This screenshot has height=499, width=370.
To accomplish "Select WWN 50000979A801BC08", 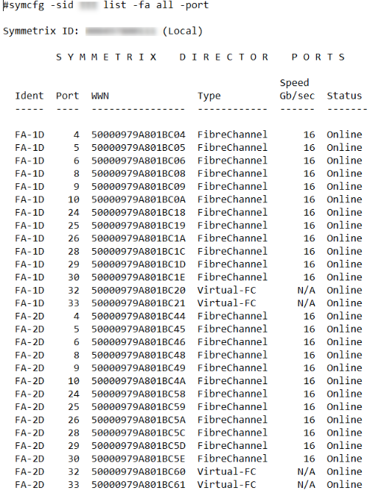I will [x=139, y=174].
